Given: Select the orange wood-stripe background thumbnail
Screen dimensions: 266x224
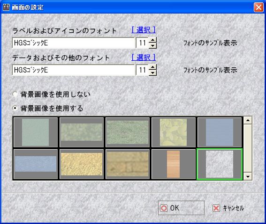Looking at the screenshot, I should coord(174,164).
